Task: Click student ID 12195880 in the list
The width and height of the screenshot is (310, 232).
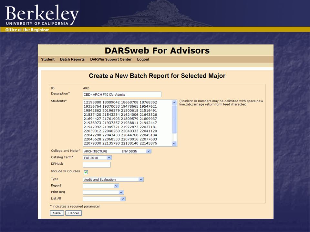Action: 92,102
